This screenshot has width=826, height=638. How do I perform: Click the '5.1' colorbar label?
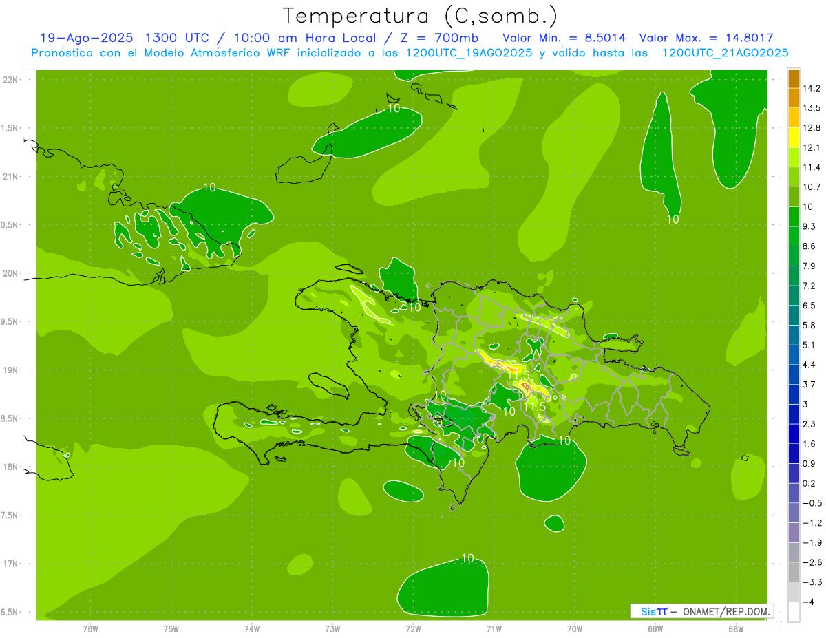809,345
